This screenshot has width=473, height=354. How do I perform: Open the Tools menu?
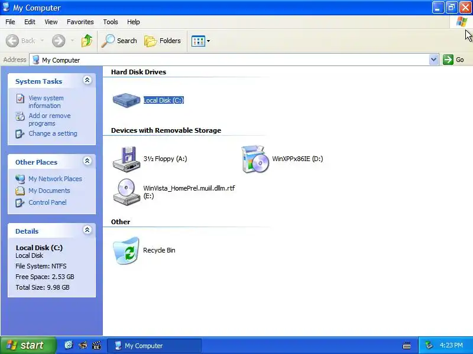tap(111, 22)
